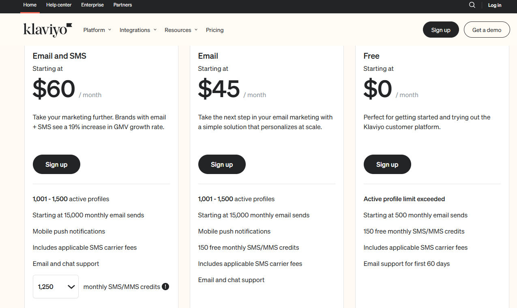This screenshot has height=308, width=517.
Task: Select Enterprise in top bar
Action: [x=92, y=5]
